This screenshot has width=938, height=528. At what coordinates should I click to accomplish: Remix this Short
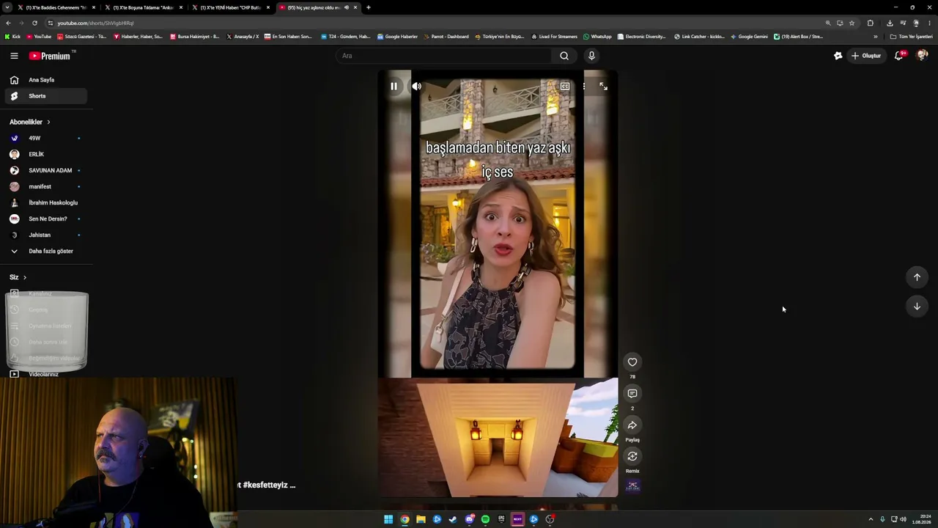coord(632,457)
